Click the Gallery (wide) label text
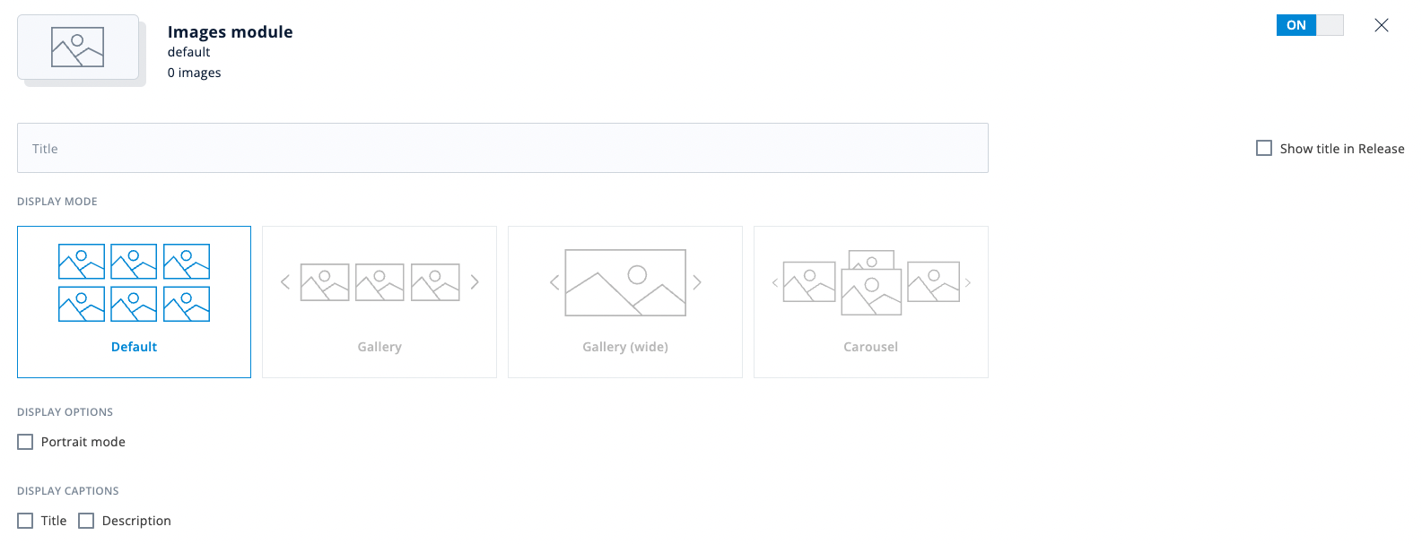The image size is (1422, 544). (625, 347)
